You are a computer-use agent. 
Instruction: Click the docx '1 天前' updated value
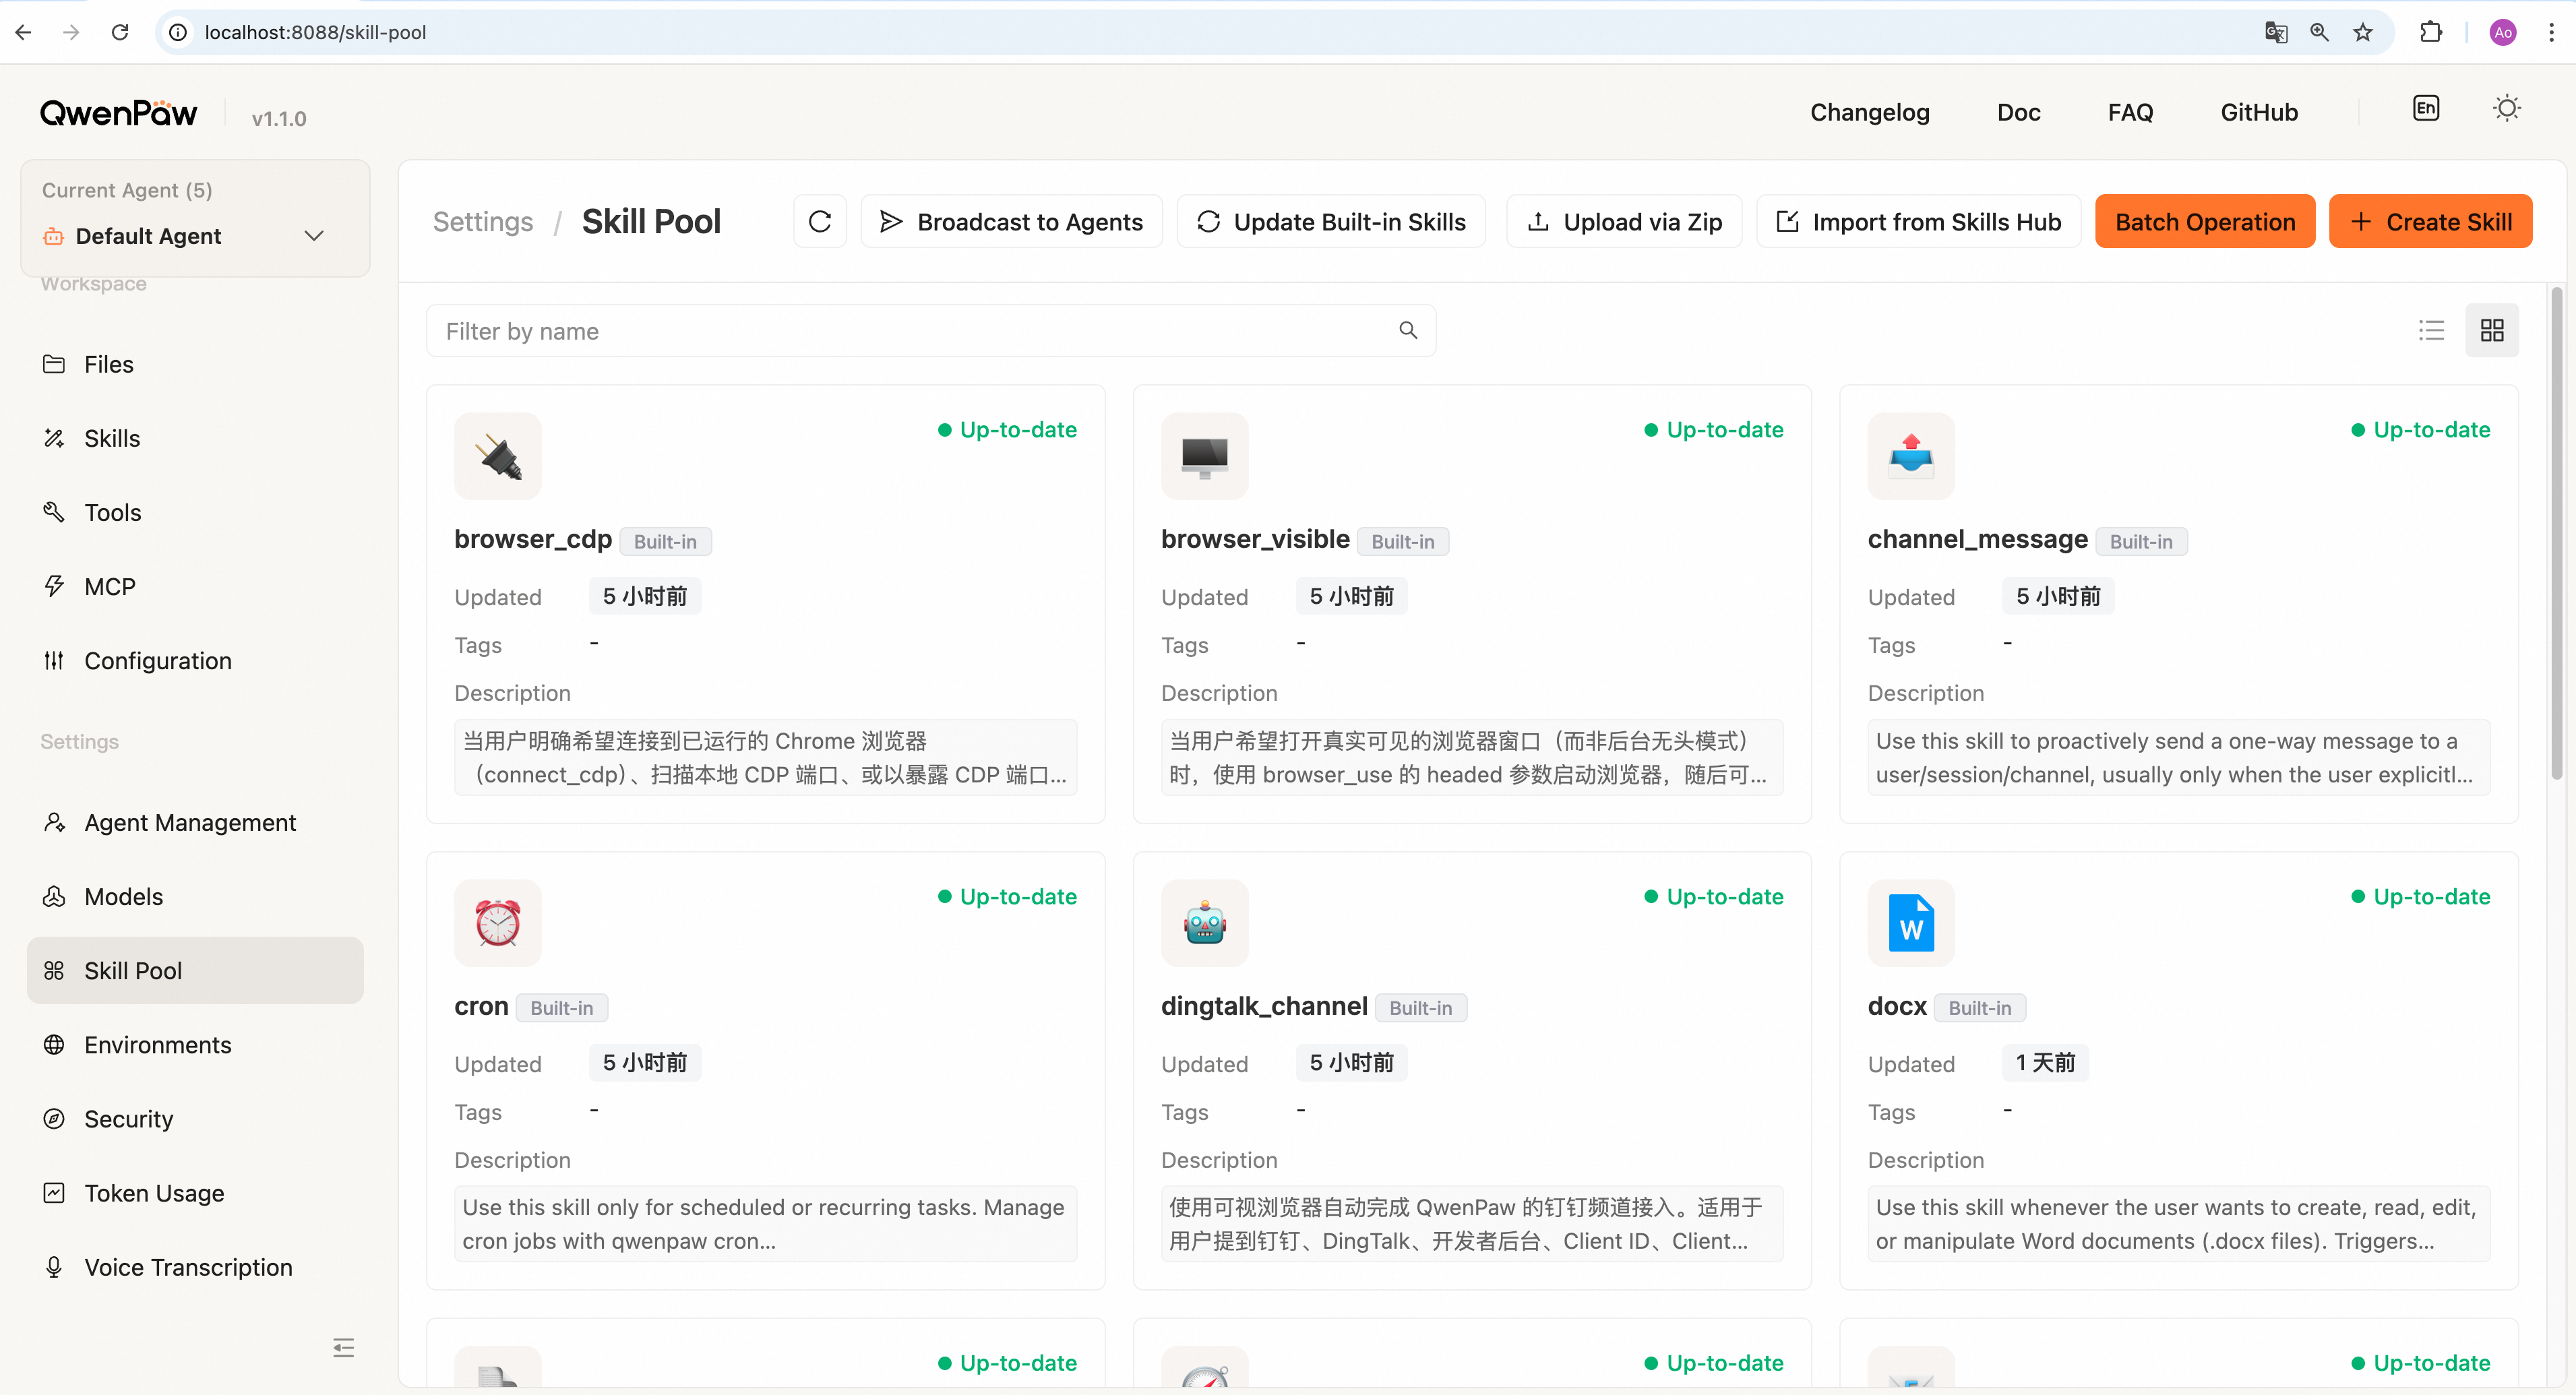pos(2045,1062)
